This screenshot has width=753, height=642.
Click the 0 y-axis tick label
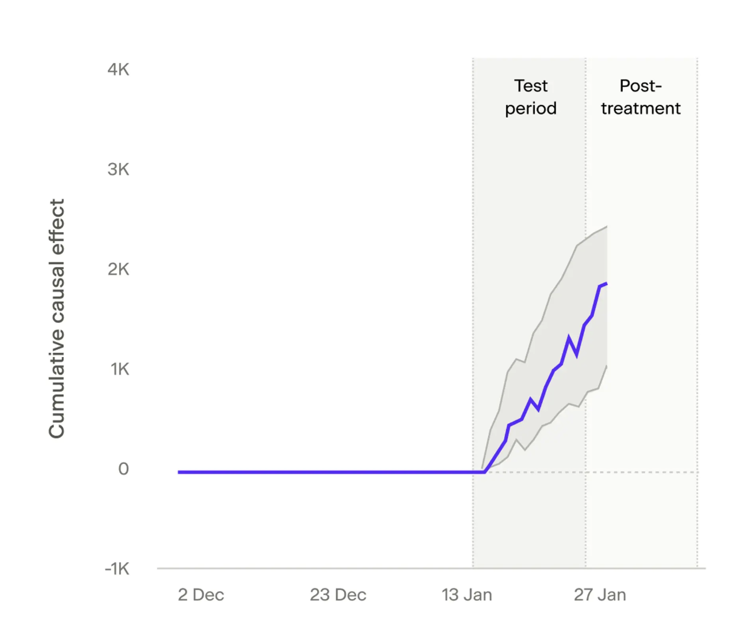coord(123,469)
